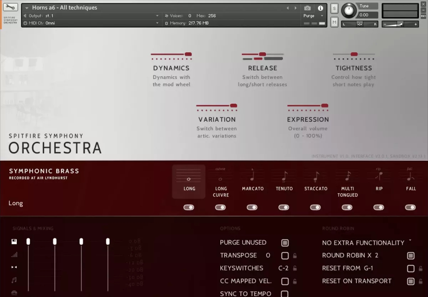Click the mixer save preset icon
428x297 pixels.
[x=14, y=241]
